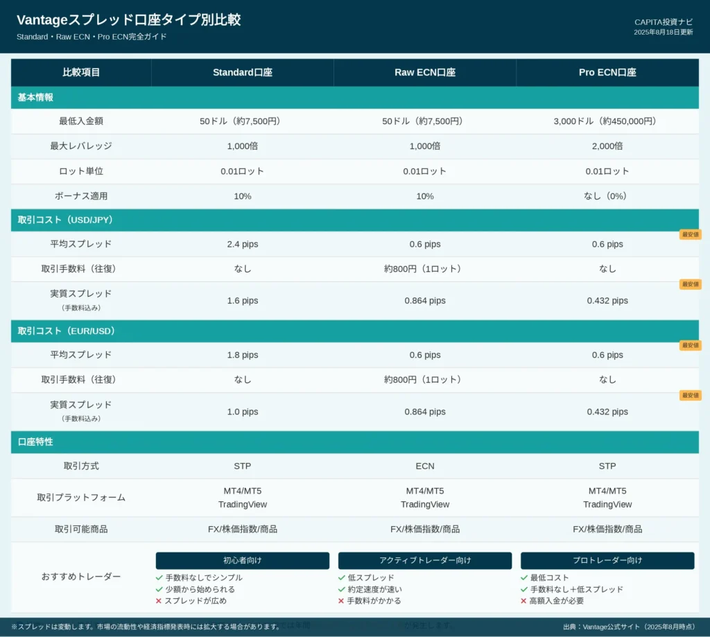Viewport: 710px width, 637px height.
Task: Click 3,000ドル(約450,000円) cell
Action: 607,121
